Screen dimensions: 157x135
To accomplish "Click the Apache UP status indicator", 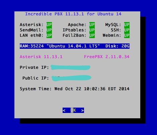I will pos(92,25).
